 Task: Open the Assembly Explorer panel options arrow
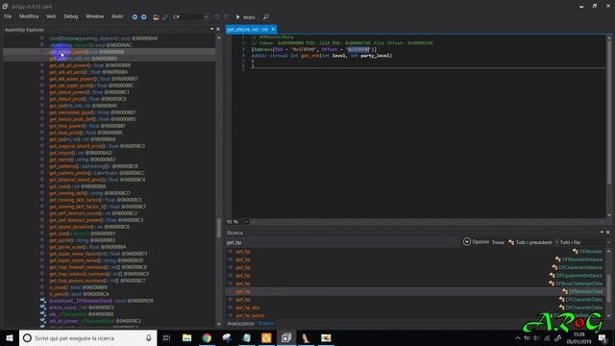[211, 29]
